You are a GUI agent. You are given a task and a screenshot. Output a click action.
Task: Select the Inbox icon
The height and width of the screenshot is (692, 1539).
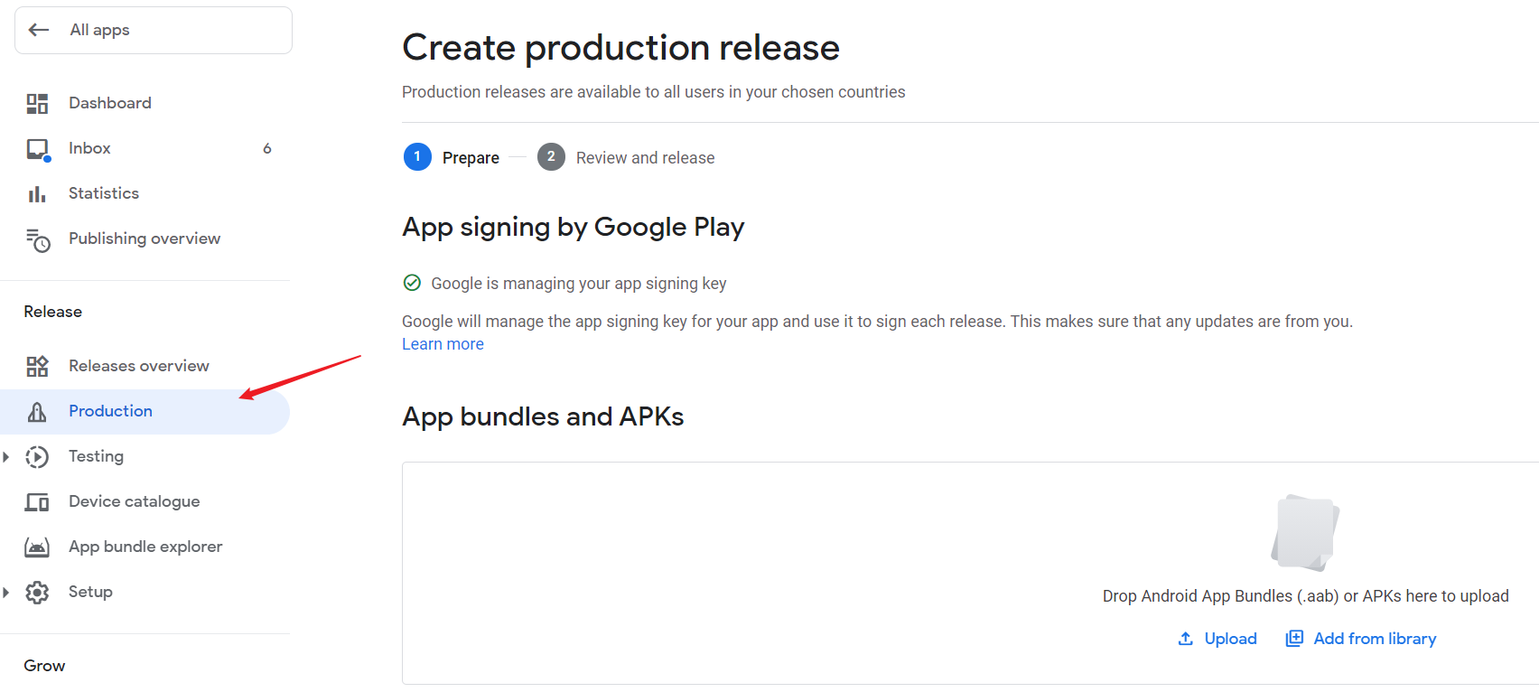pyautogui.click(x=37, y=147)
